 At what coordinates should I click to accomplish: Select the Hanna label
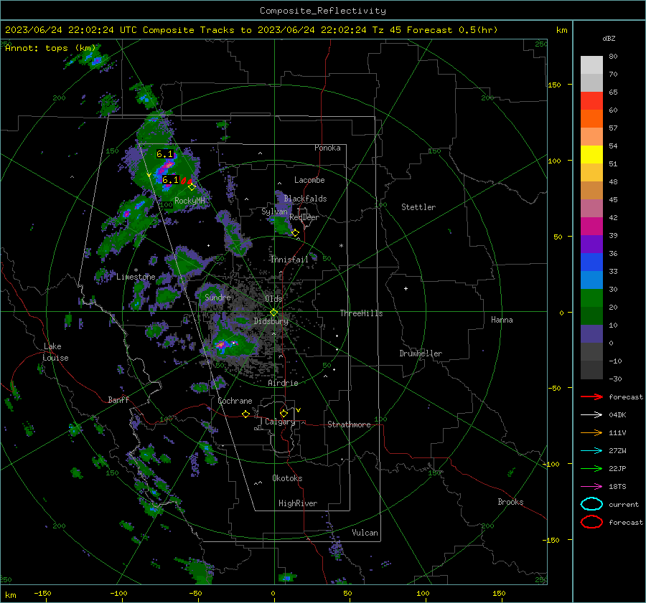[502, 320]
